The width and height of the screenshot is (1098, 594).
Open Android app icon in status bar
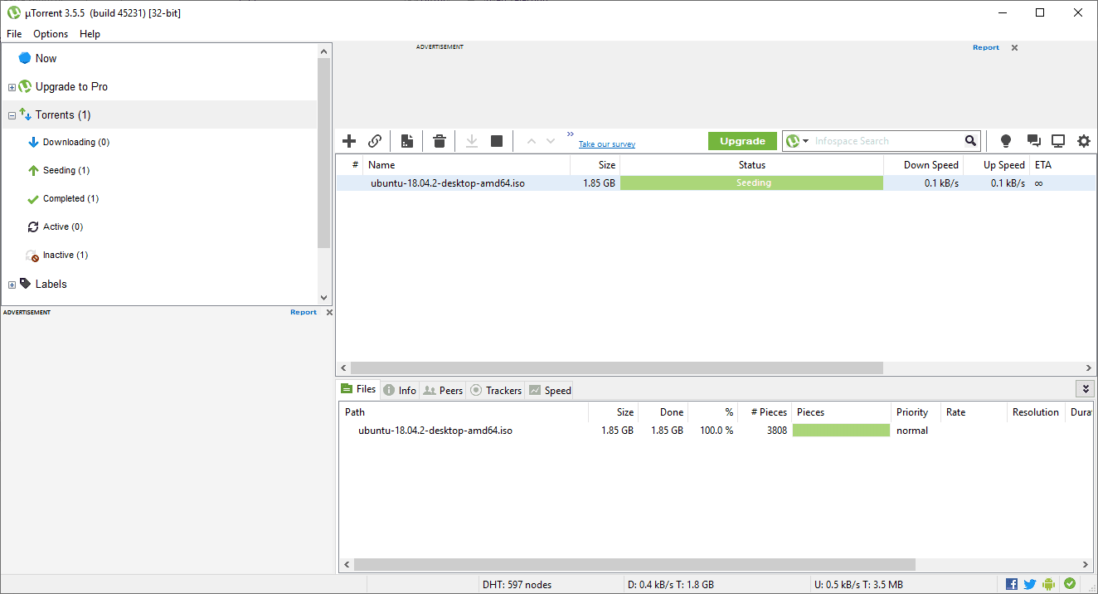pos(1048,583)
